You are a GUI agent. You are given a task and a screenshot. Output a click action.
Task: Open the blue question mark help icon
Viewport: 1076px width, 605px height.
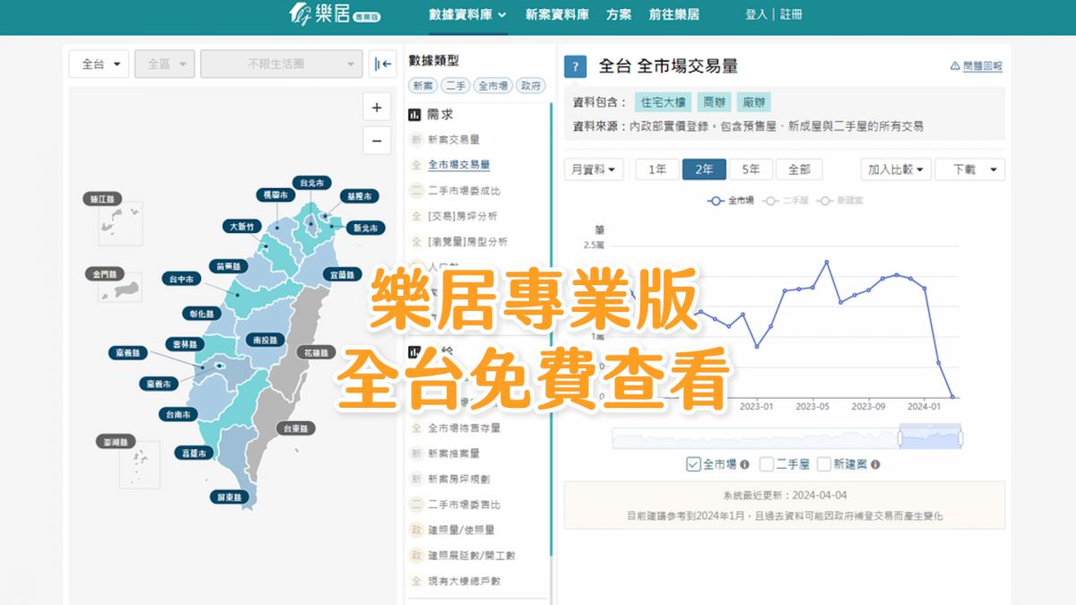pos(576,66)
